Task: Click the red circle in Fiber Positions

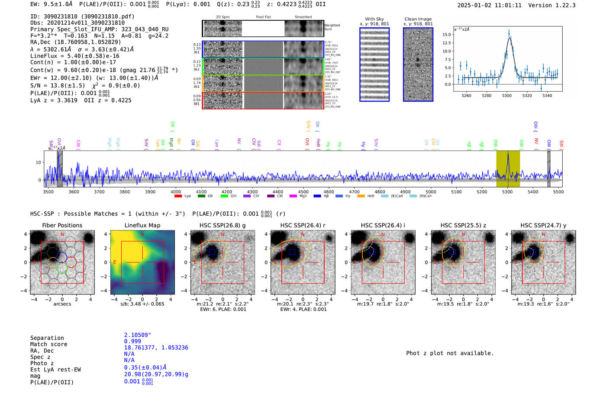Action: pos(71,262)
